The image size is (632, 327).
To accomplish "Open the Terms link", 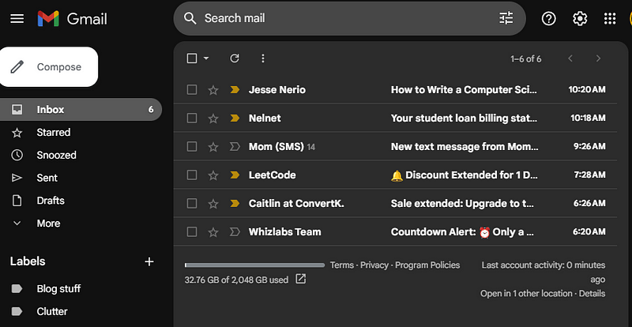I will pyautogui.click(x=342, y=265).
